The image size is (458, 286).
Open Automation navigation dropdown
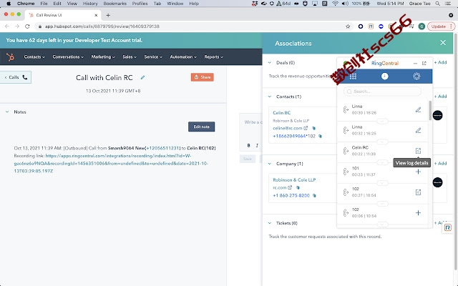pyautogui.click(x=183, y=57)
